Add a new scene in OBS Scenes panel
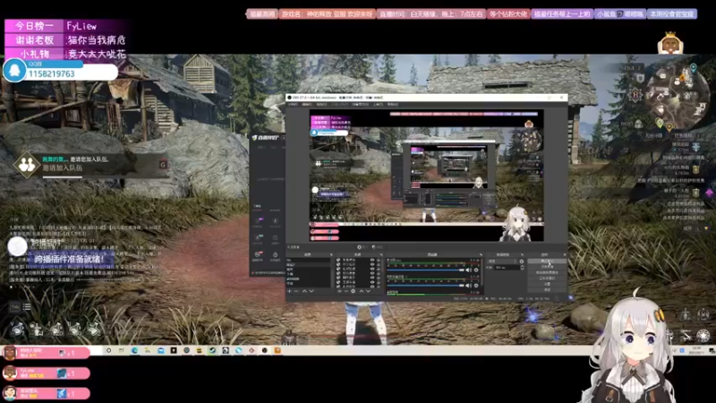The height and width of the screenshot is (403, 716). pyautogui.click(x=289, y=291)
